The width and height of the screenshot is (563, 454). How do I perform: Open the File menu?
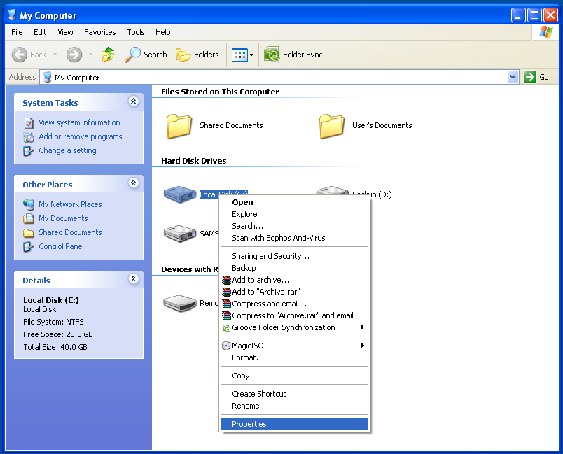tap(17, 32)
